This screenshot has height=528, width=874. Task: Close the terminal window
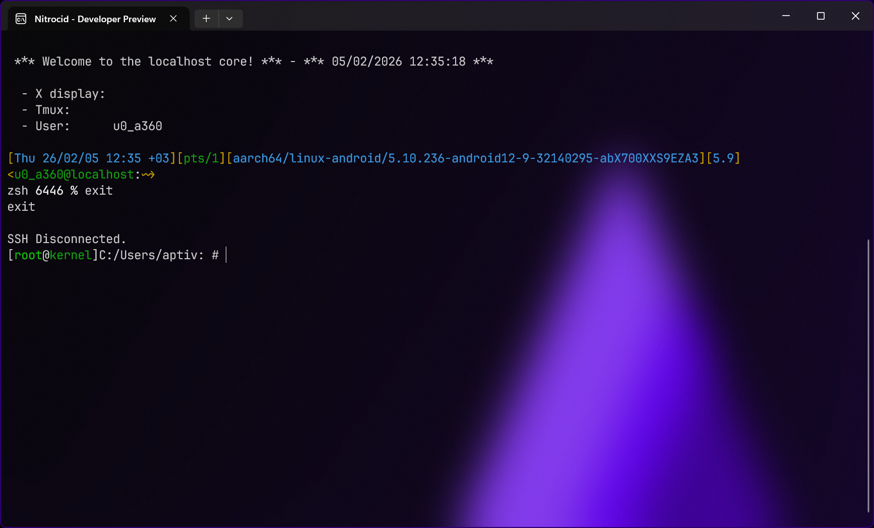855,16
